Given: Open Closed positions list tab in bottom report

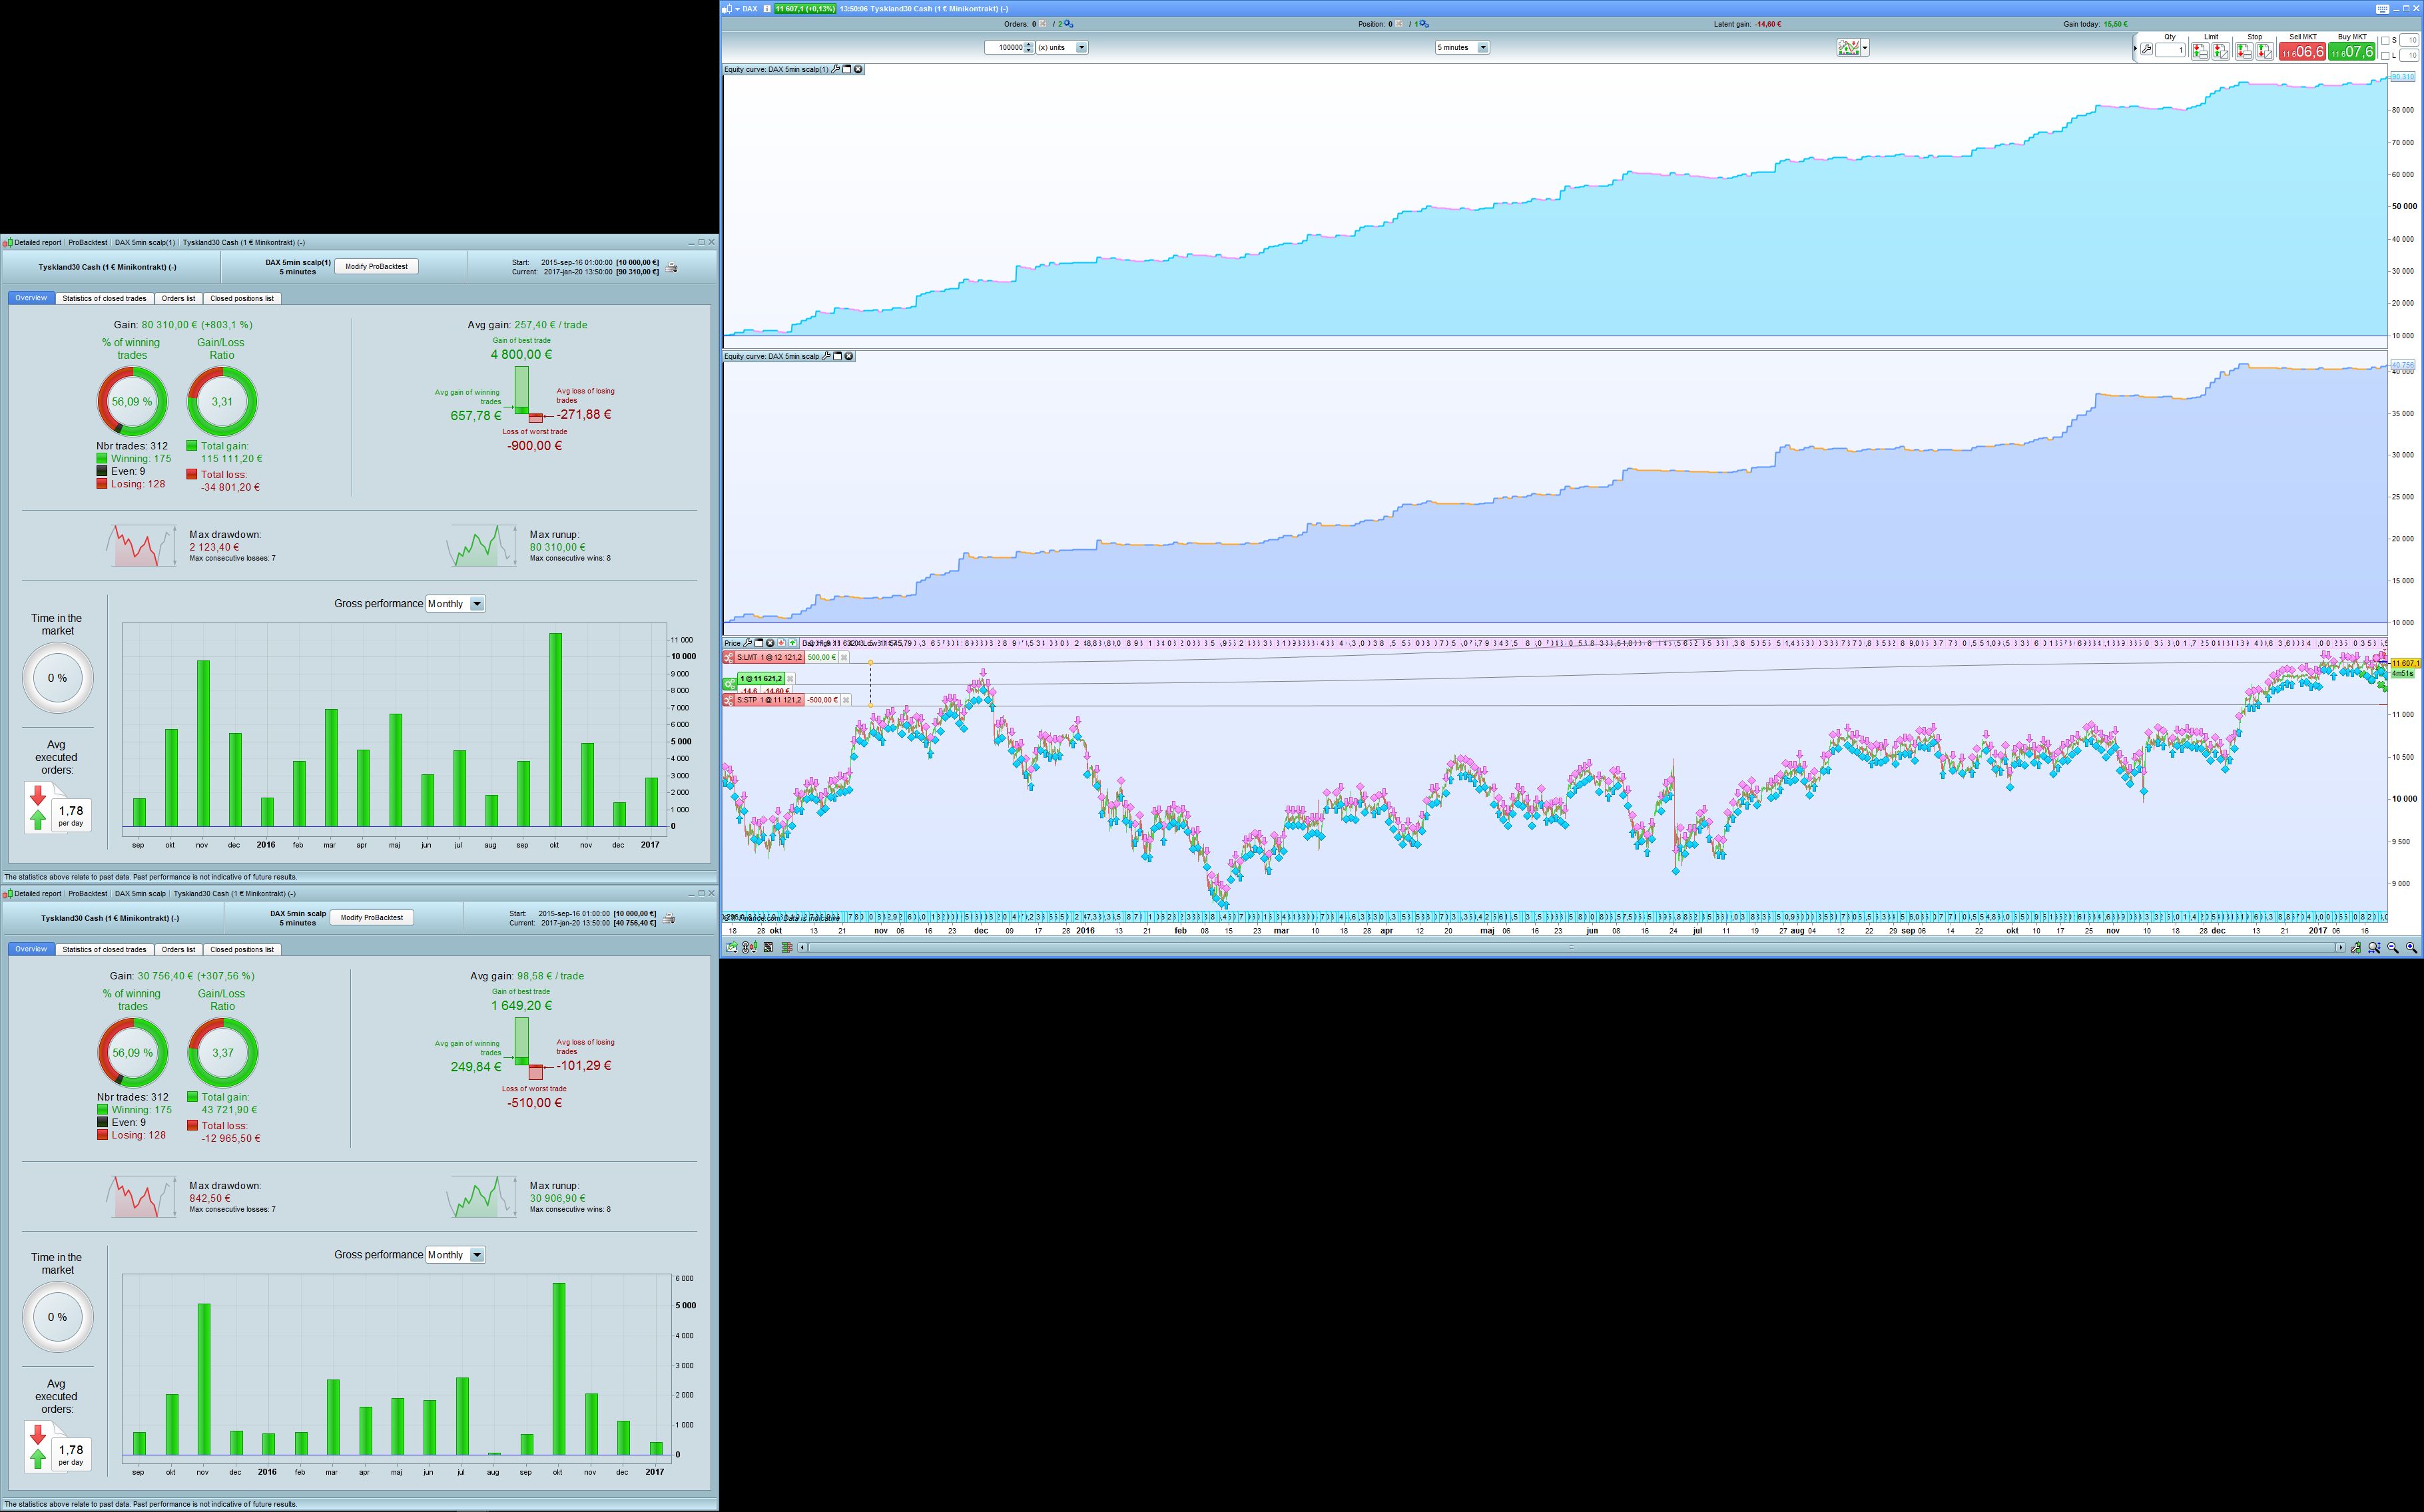Looking at the screenshot, I should point(241,949).
